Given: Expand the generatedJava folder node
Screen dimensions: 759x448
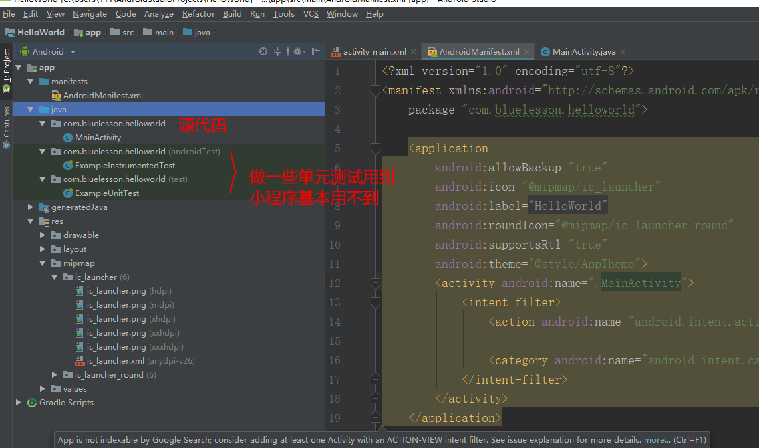Looking at the screenshot, I should click(x=31, y=207).
